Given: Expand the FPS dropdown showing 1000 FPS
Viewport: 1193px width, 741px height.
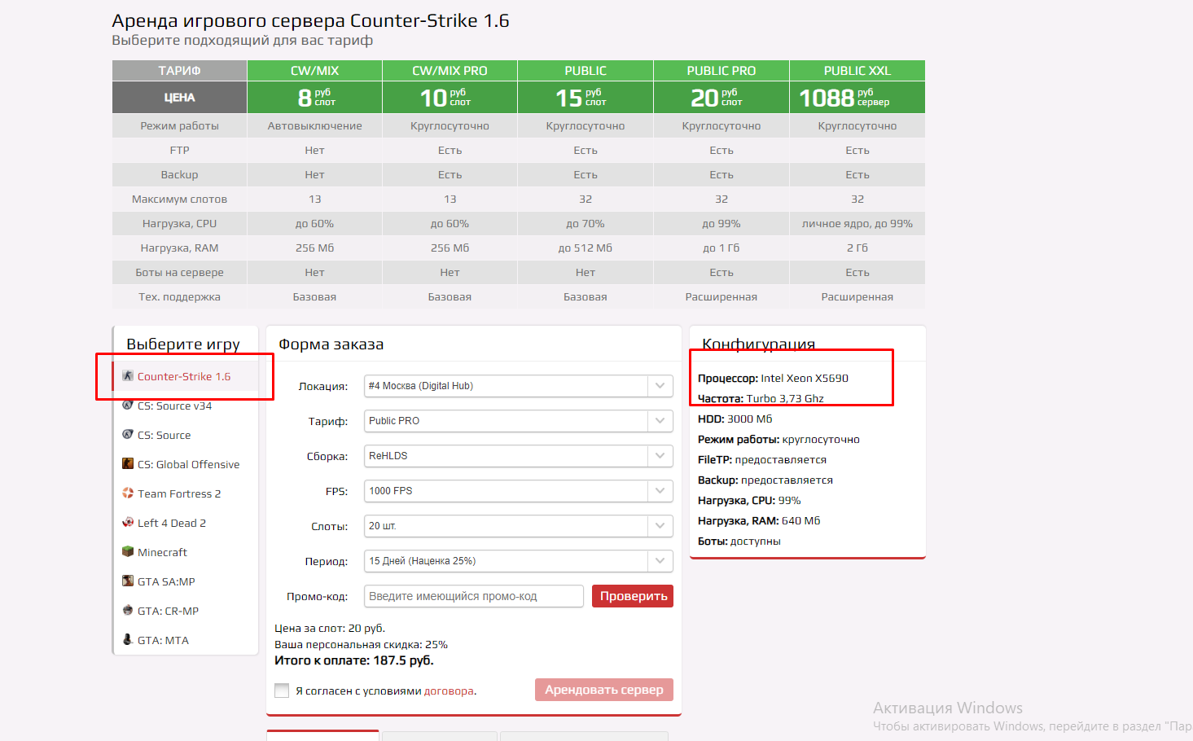Looking at the screenshot, I should click(x=519, y=491).
